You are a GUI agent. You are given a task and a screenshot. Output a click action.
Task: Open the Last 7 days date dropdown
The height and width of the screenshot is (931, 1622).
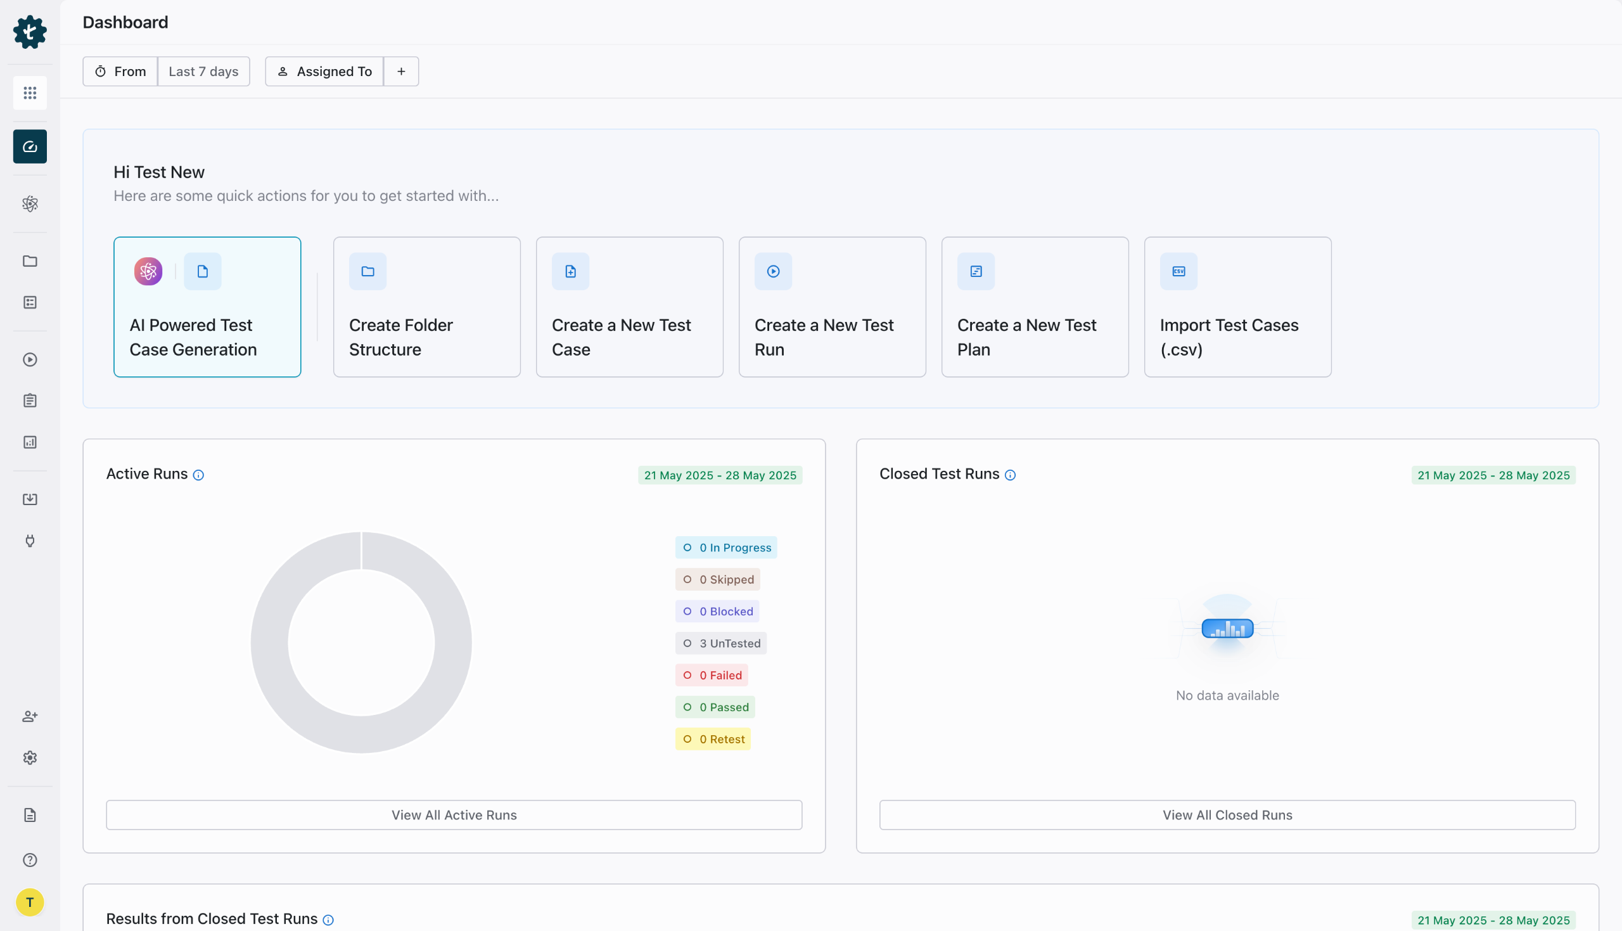click(203, 72)
